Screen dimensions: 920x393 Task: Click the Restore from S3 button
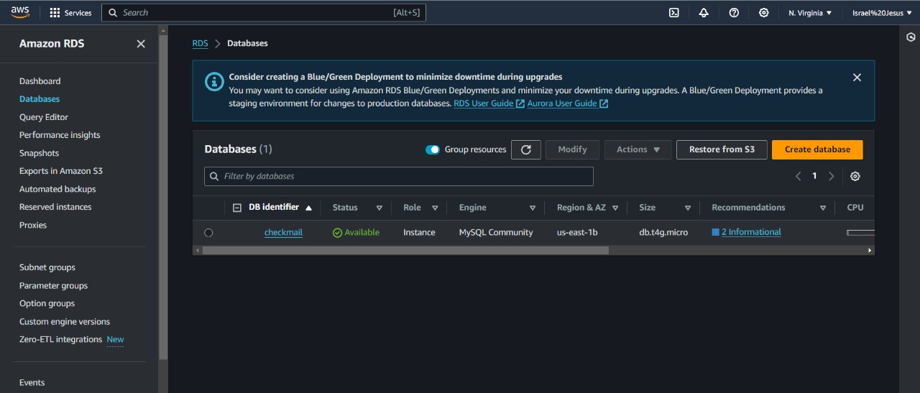pyautogui.click(x=722, y=149)
